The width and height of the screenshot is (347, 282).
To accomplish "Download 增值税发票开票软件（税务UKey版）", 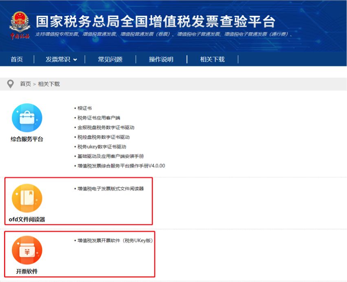I will (115, 240).
